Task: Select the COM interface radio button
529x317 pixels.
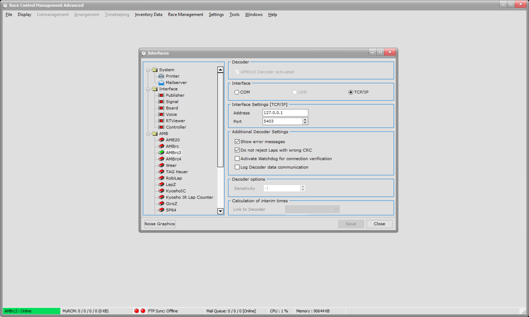Action: coord(237,92)
